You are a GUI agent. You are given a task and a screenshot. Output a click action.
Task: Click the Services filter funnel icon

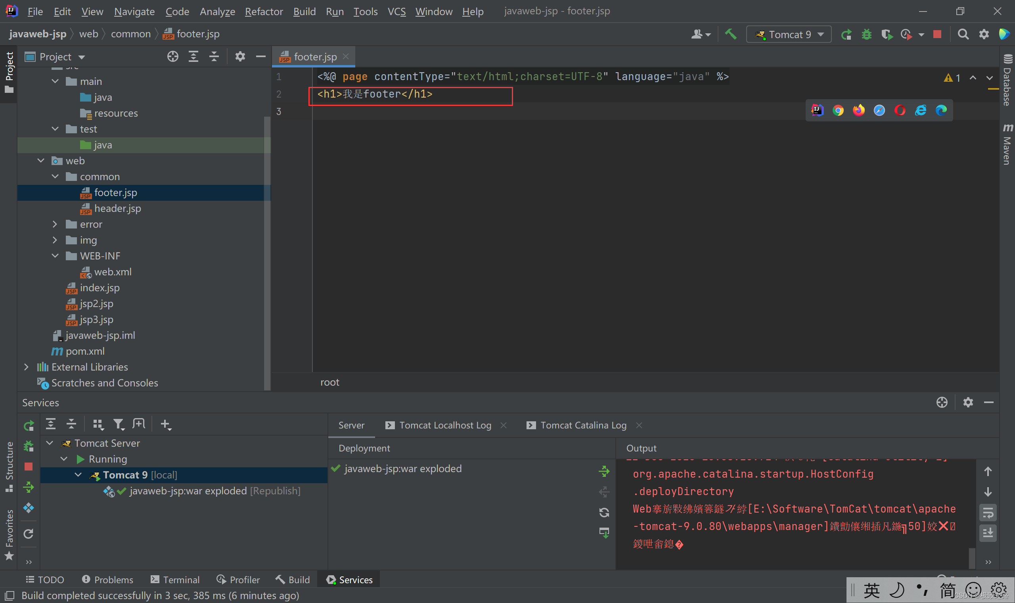[x=118, y=424]
